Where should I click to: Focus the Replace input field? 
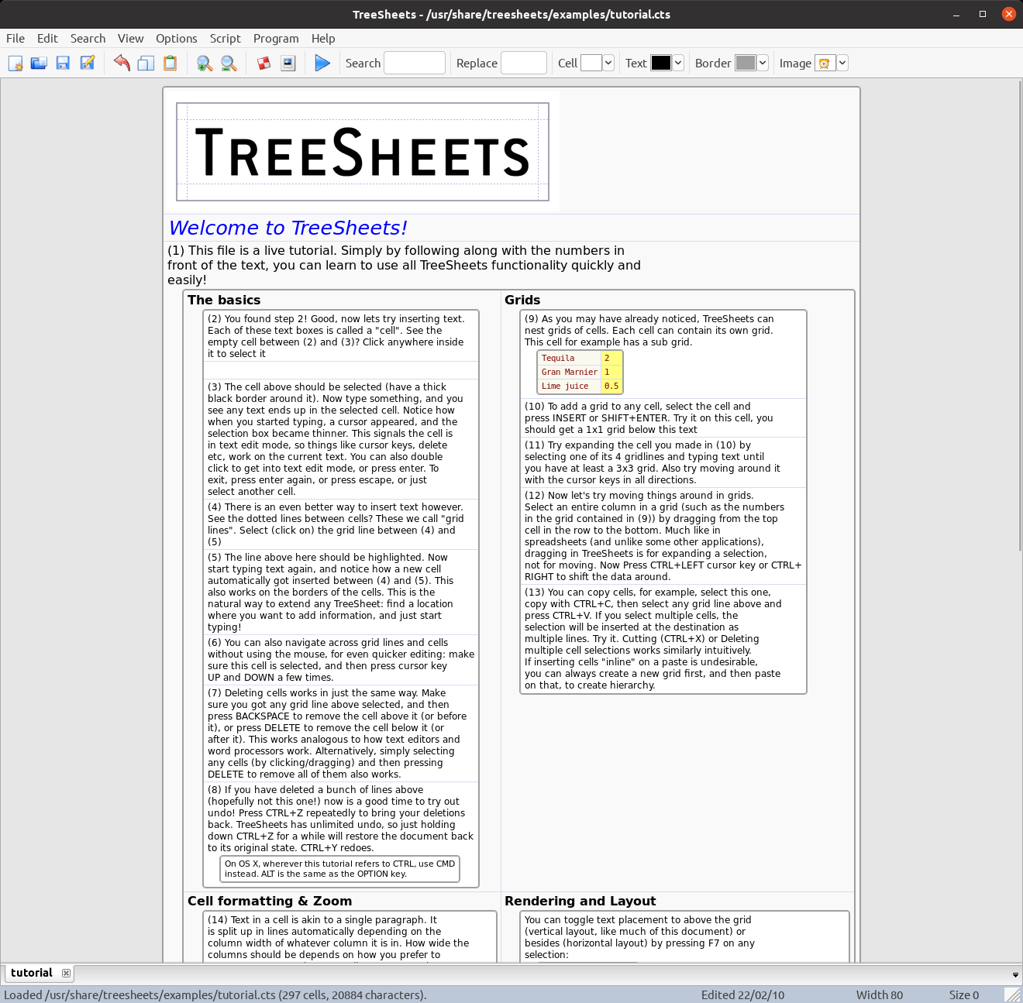pos(524,63)
